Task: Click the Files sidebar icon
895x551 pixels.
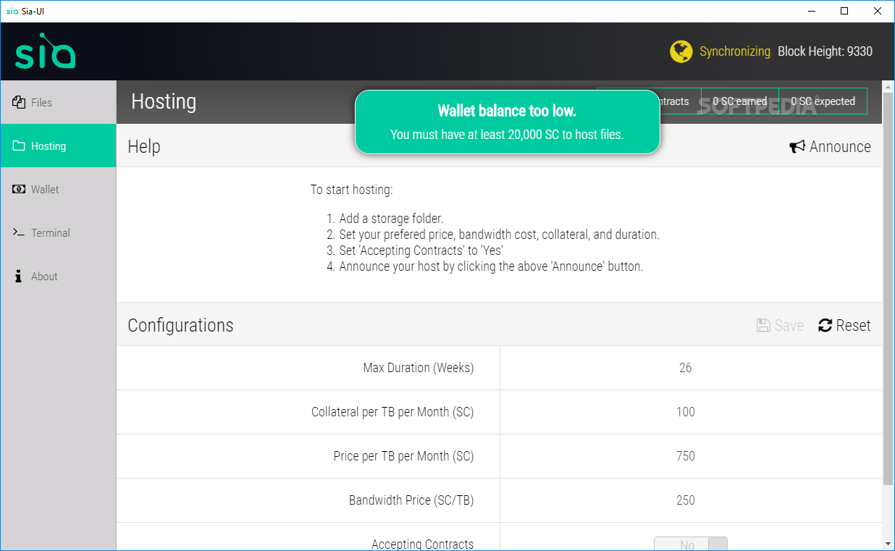Action: [19, 102]
